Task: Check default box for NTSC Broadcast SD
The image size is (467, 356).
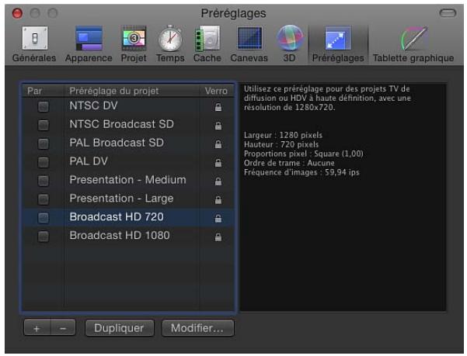Action: (x=44, y=125)
